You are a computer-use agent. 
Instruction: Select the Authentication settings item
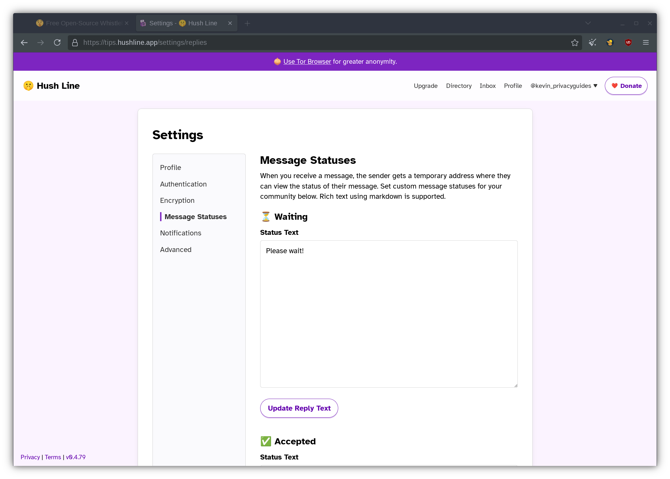pyautogui.click(x=183, y=184)
